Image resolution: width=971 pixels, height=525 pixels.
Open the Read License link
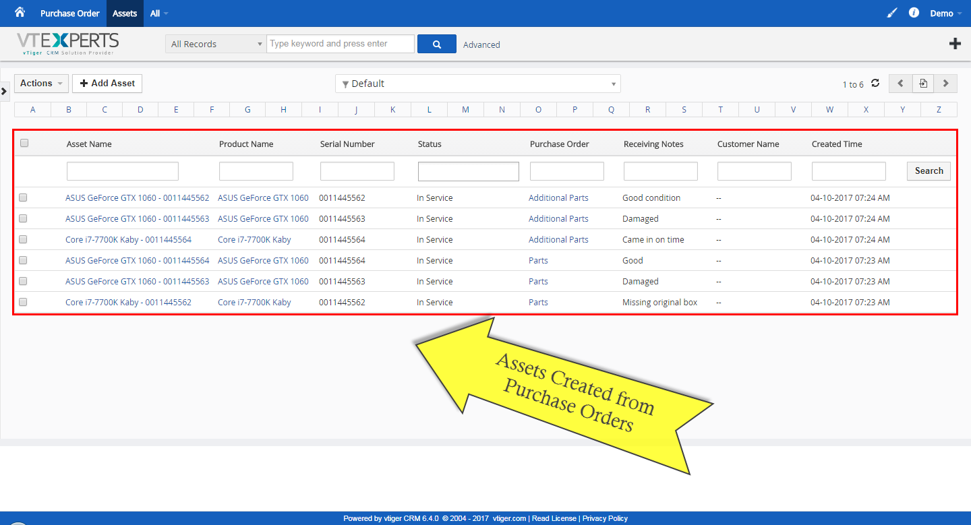point(554,518)
